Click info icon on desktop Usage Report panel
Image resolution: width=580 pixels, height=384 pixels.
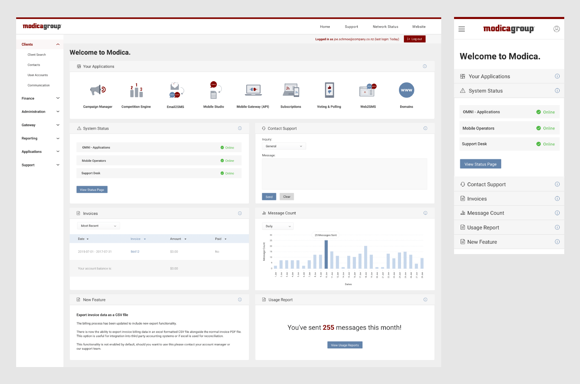(425, 300)
